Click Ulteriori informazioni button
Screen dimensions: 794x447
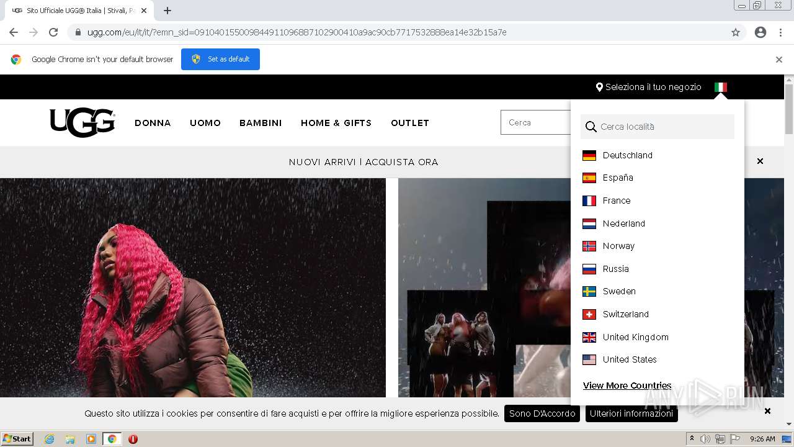(631, 413)
